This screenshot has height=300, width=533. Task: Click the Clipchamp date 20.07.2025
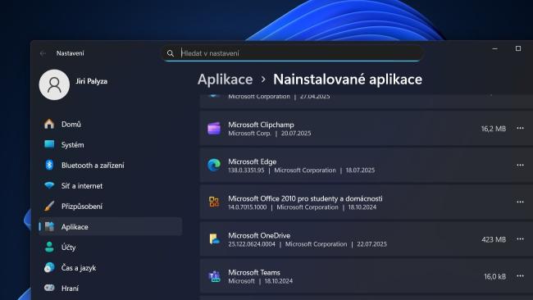pos(296,133)
